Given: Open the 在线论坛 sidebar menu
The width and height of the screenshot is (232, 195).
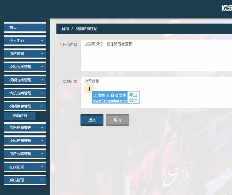Looking at the screenshot, I should (25, 167).
